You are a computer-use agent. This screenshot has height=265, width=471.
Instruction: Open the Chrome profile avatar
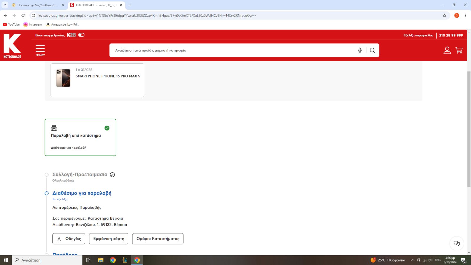click(x=457, y=15)
